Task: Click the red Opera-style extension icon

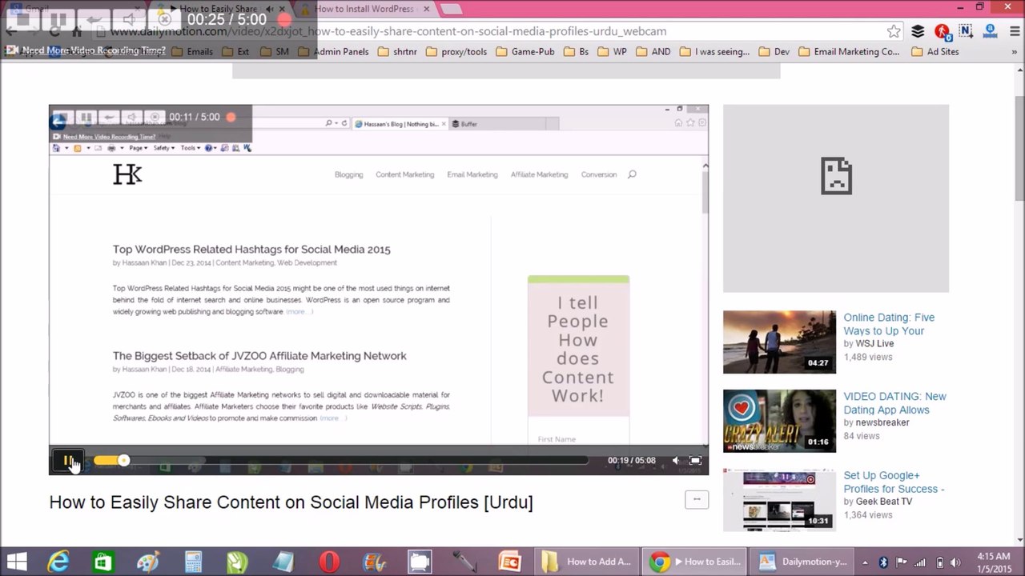Action: pyautogui.click(x=942, y=31)
